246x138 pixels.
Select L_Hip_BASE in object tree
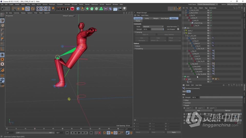[x=194, y=64]
